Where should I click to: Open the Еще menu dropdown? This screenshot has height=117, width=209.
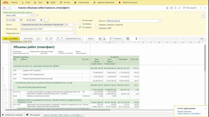[202, 38]
